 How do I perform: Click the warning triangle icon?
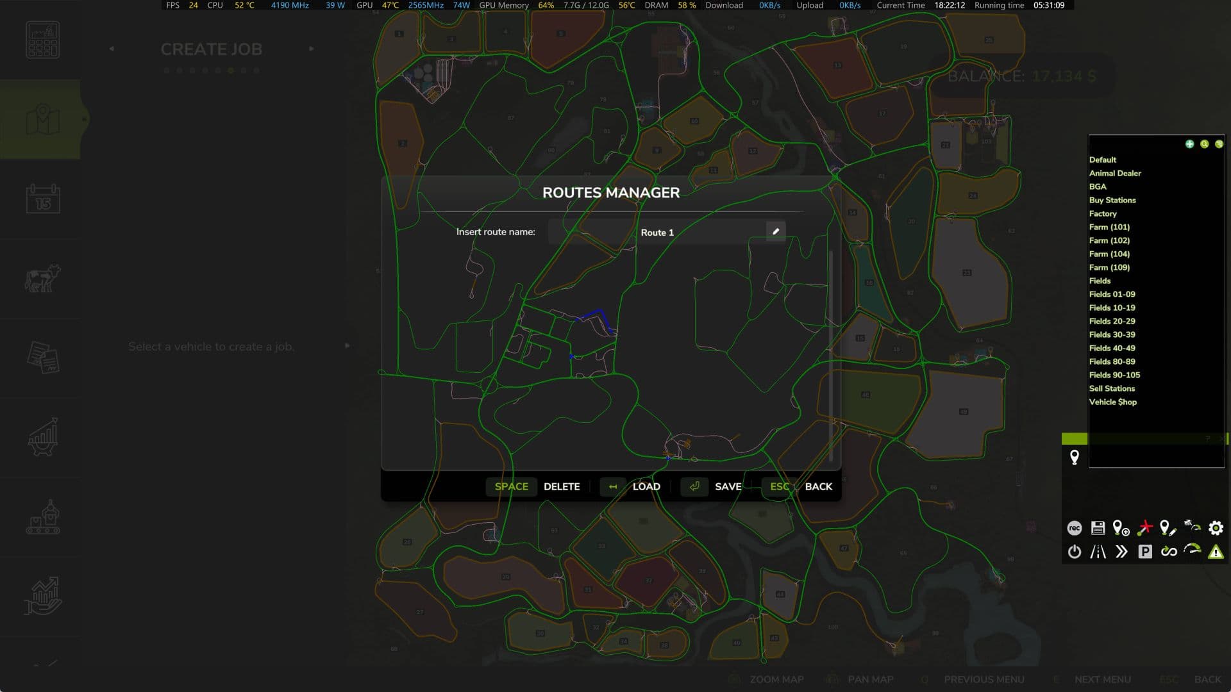point(1216,552)
